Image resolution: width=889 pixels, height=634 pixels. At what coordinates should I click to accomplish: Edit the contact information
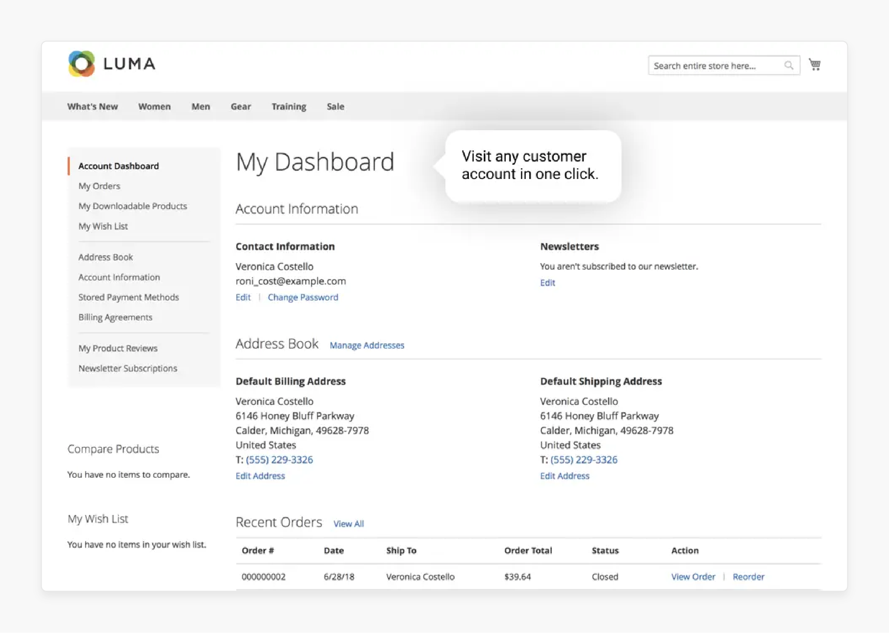point(243,298)
